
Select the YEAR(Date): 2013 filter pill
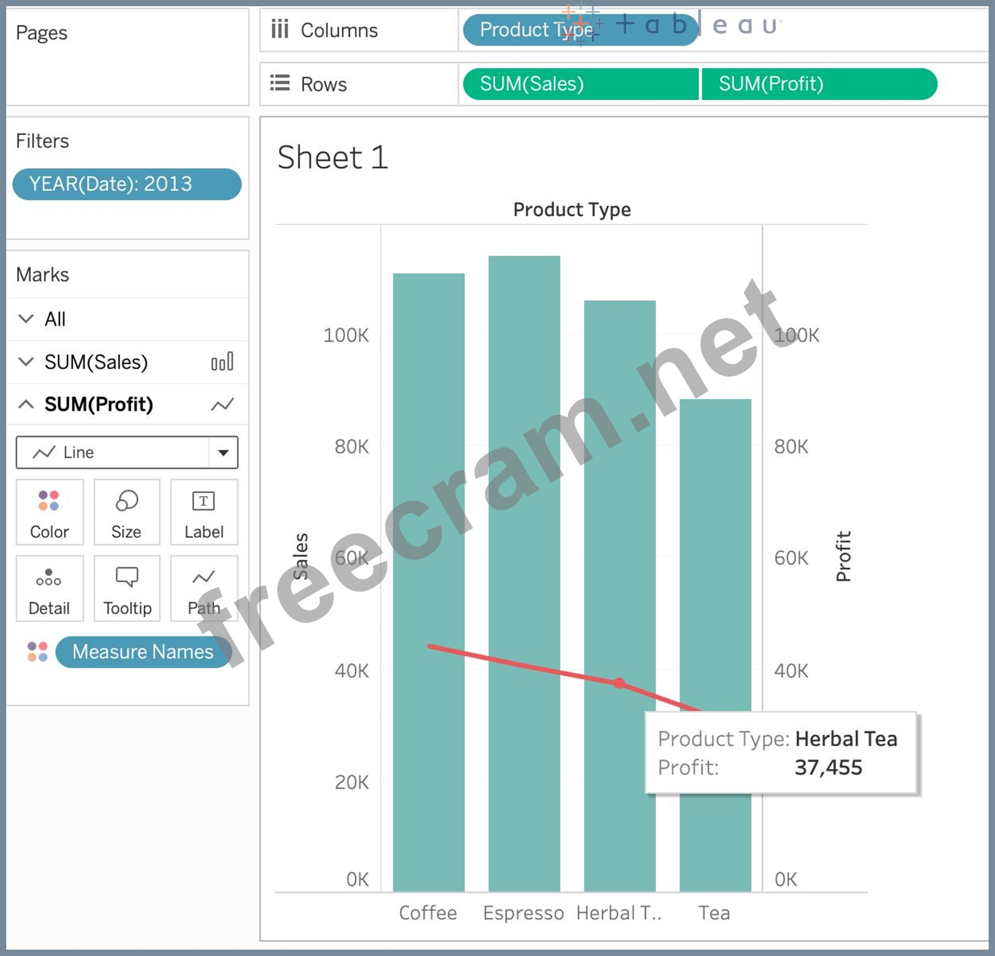tap(127, 184)
